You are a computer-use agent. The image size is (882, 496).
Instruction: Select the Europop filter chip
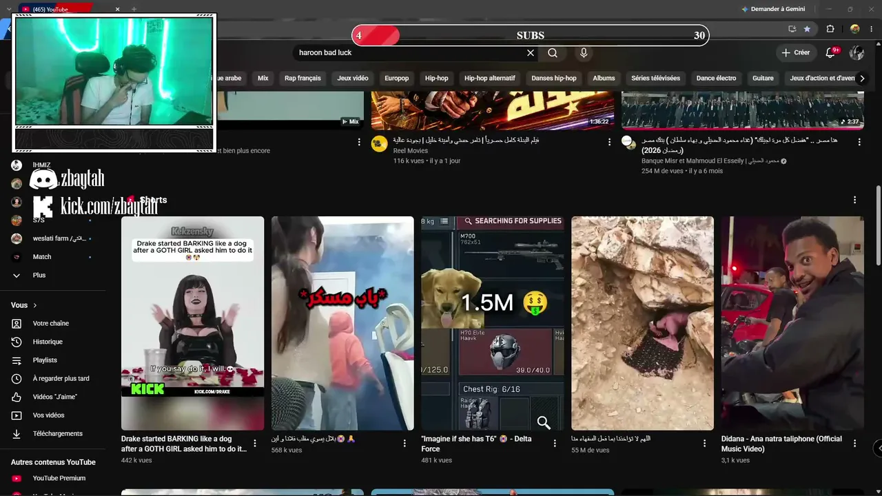coord(397,79)
